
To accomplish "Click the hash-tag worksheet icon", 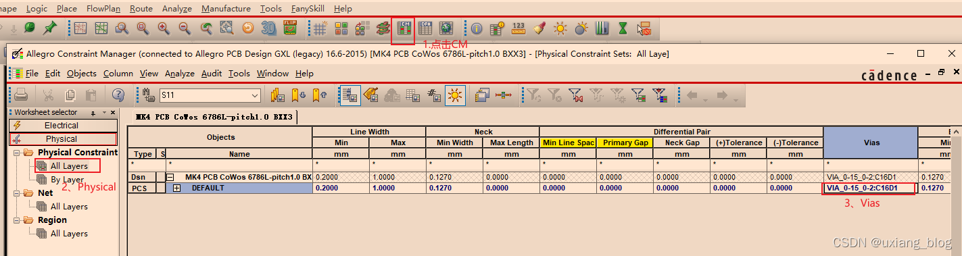I will (x=435, y=95).
